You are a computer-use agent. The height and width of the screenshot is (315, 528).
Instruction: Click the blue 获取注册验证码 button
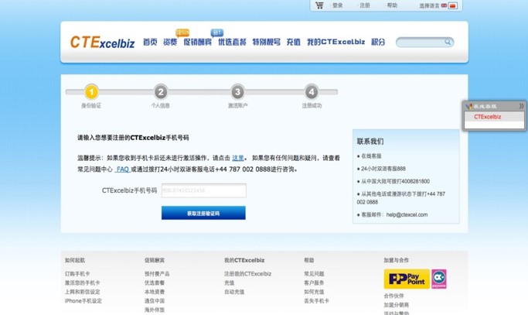(203, 213)
